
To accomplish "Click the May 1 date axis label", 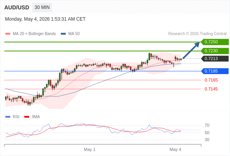I will pyautogui.click(x=90, y=149).
